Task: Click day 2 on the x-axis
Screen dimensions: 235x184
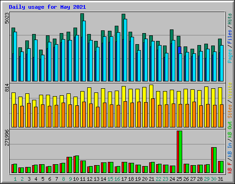Action: click(x=22, y=179)
